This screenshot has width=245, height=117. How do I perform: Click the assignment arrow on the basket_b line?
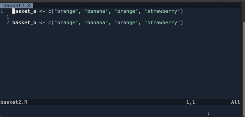point(42,23)
